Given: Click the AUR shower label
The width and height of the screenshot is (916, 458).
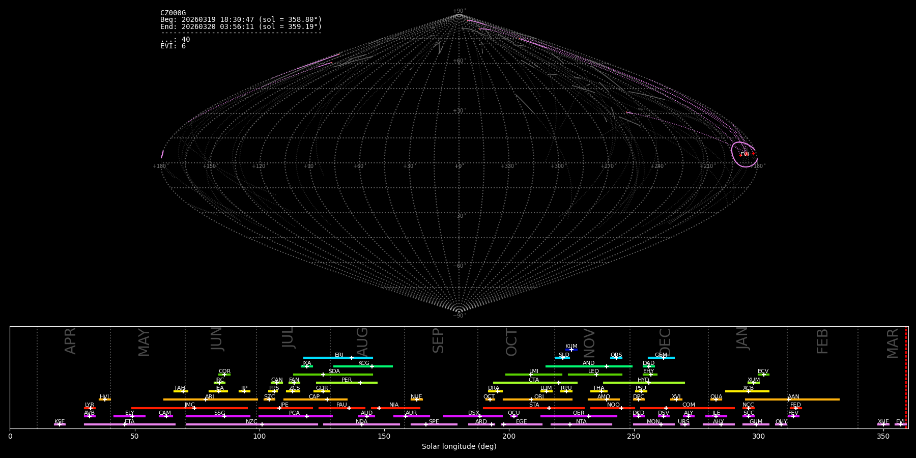Looking at the screenshot, I should (x=411, y=413).
